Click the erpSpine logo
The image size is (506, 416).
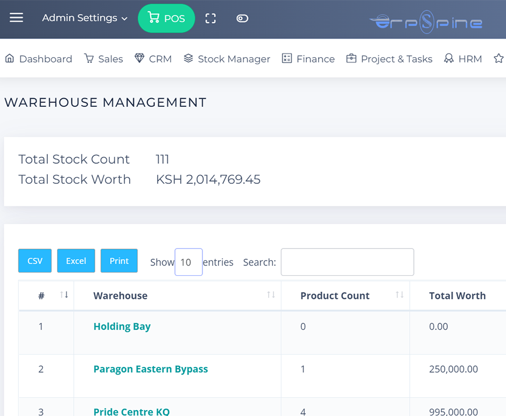[x=426, y=22]
